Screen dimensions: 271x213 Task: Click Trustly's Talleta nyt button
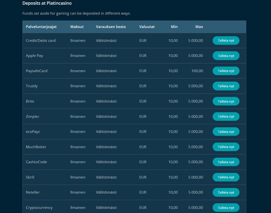pos(226,86)
